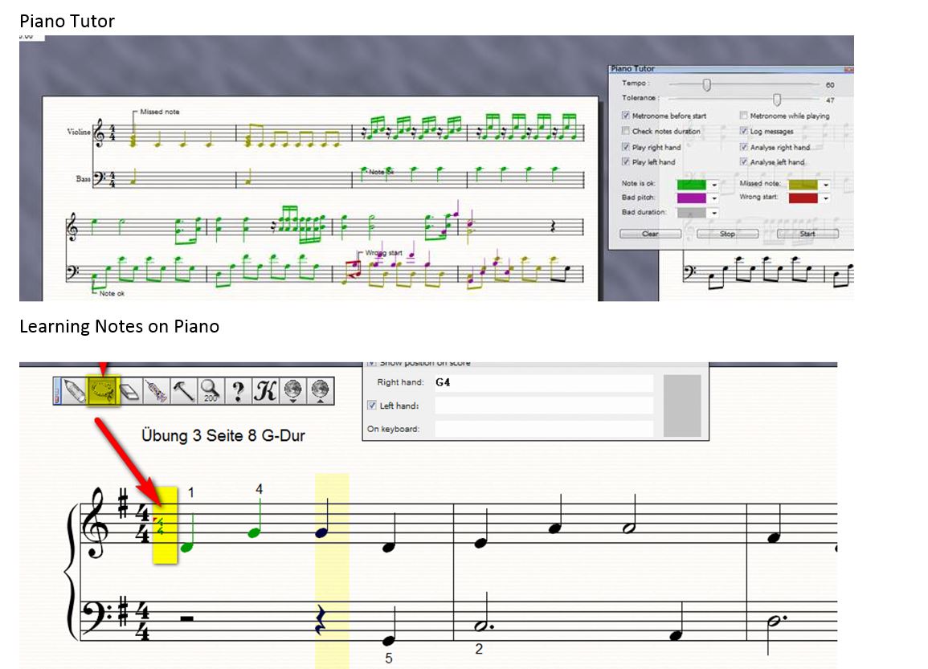This screenshot has height=669, width=928.
Task: Toggle Analyse right hand checkbox
Action: 743,147
